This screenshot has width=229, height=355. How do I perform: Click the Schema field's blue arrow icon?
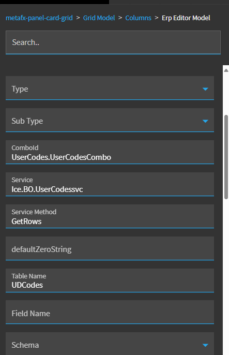pos(205,345)
